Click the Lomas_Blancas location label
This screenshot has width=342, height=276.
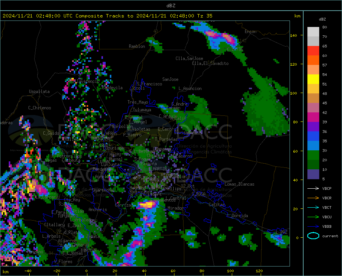tap(239, 184)
